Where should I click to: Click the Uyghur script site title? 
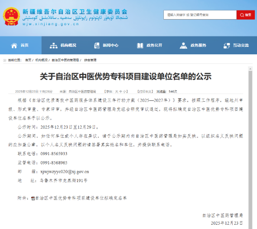click(x=75, y=18)
